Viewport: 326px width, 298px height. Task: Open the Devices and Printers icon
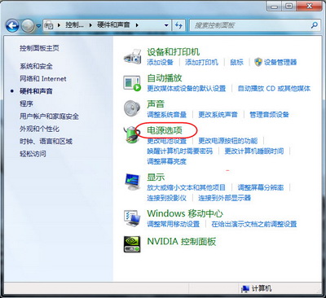tap(132, 56)
